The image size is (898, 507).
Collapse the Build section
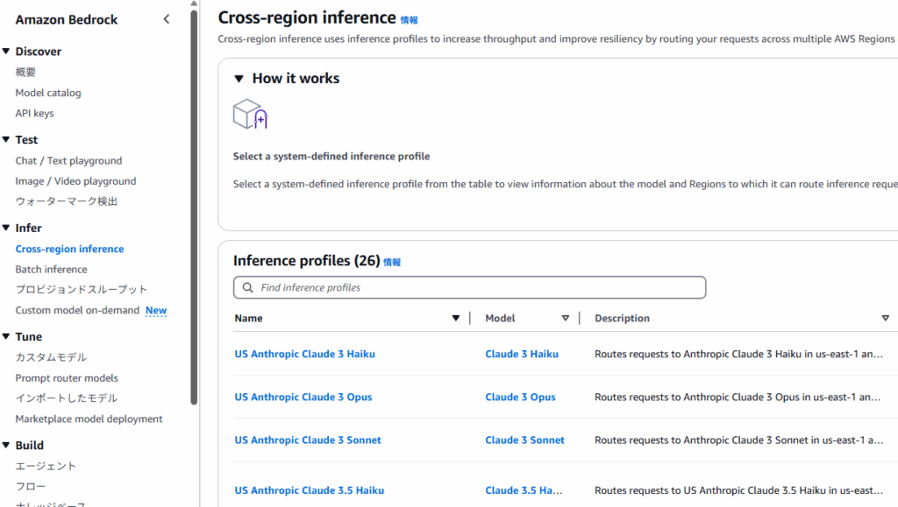click(x=6, y=445)
